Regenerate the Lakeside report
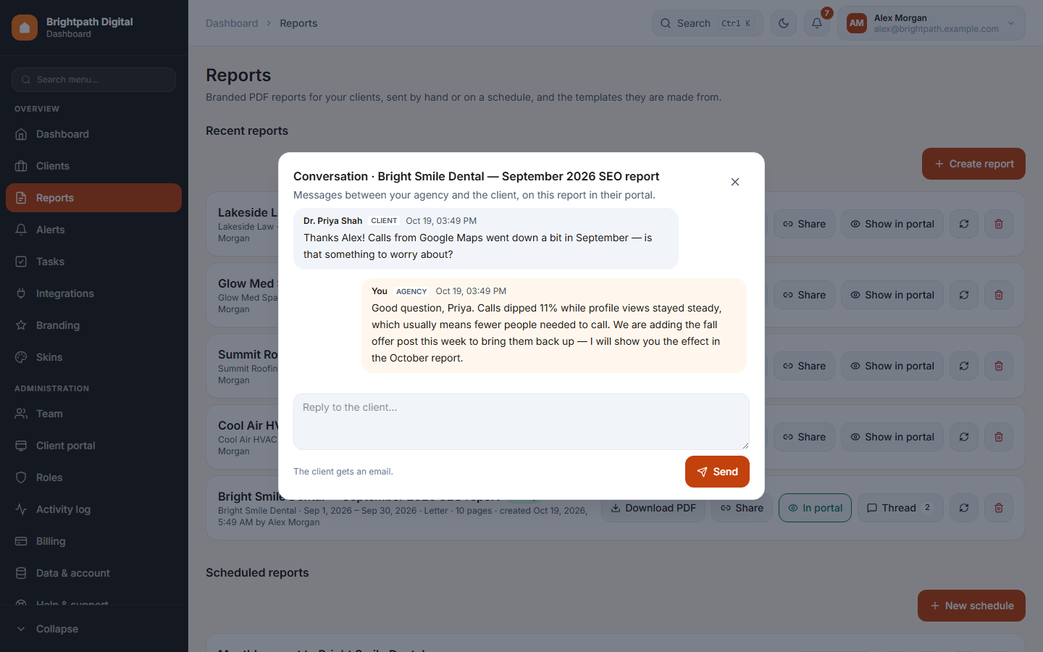This screenshot has height=652, width=1043. click(x=964, y=224)
